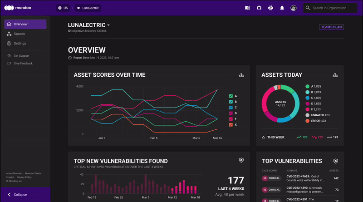The image size is (363, 202).
Task: Go to Settings in the sidebar
Action: coord(20,43)
